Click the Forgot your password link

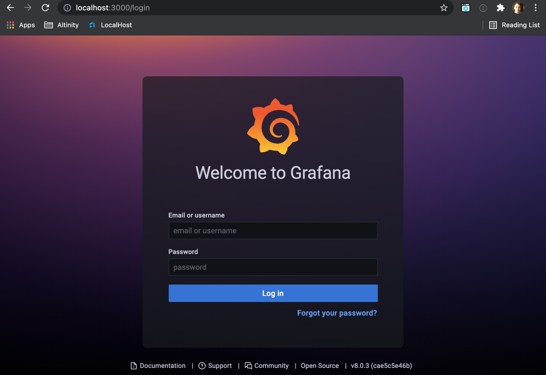pos(337,313)
